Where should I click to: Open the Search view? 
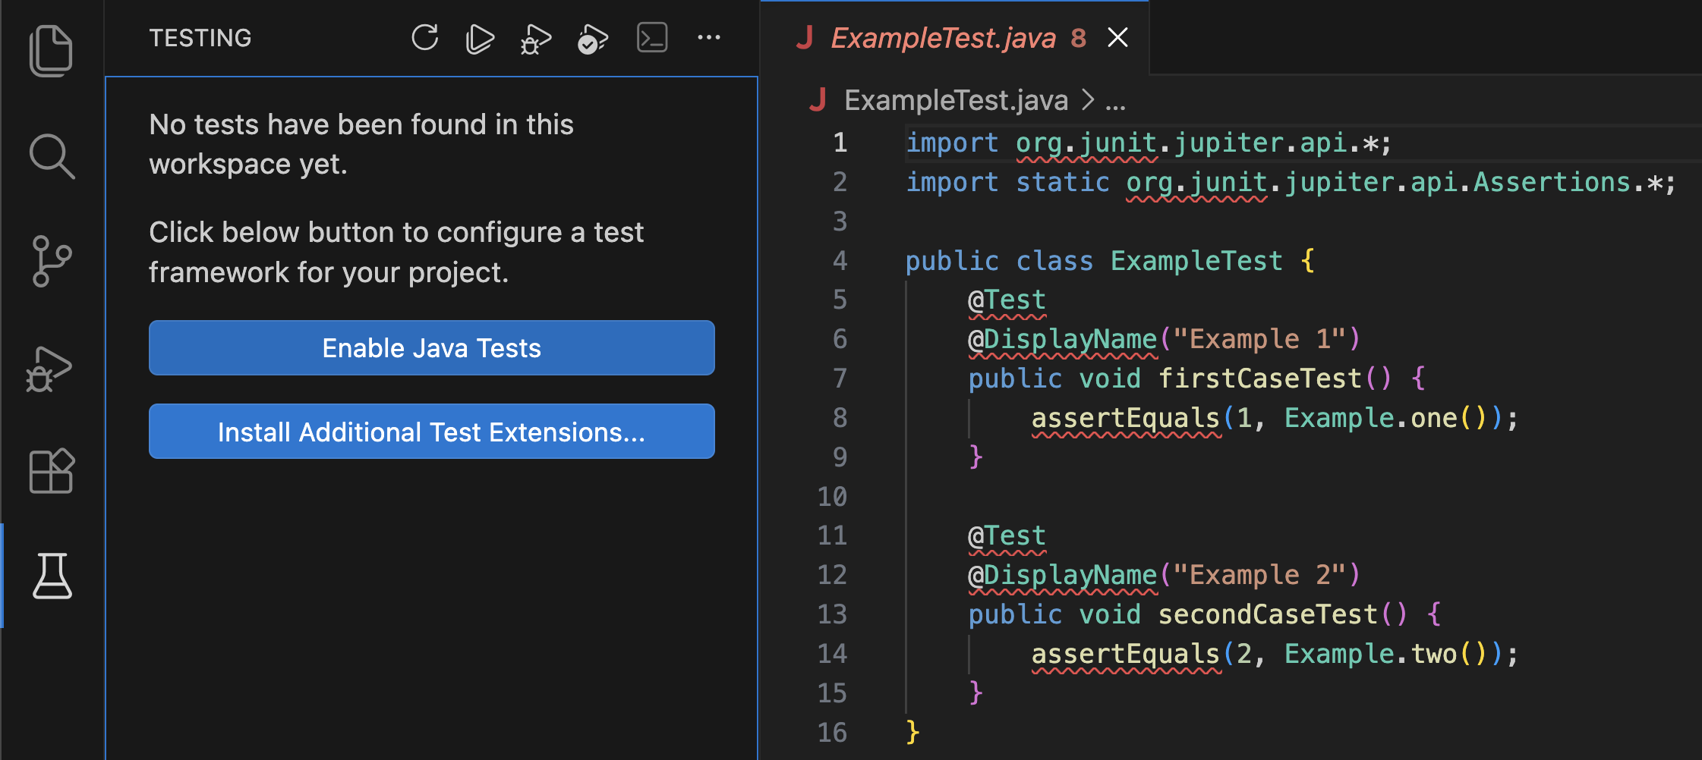pyautogui.click(x=51, y=156)
